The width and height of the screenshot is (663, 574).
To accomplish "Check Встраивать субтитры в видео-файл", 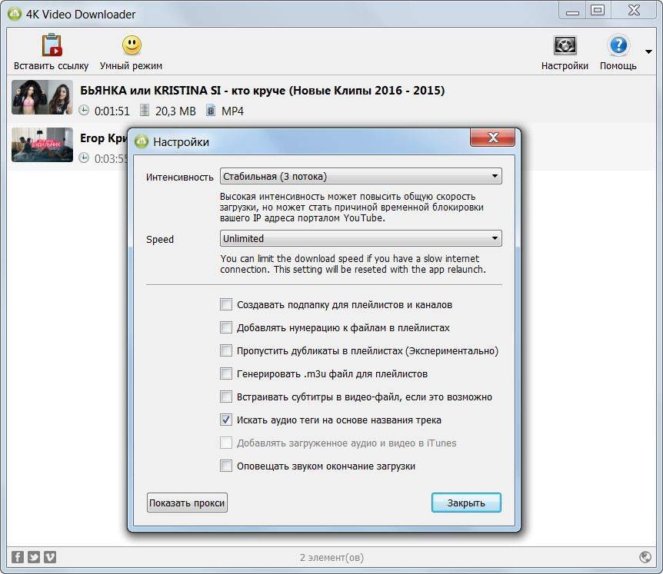I will pos(226,396).
